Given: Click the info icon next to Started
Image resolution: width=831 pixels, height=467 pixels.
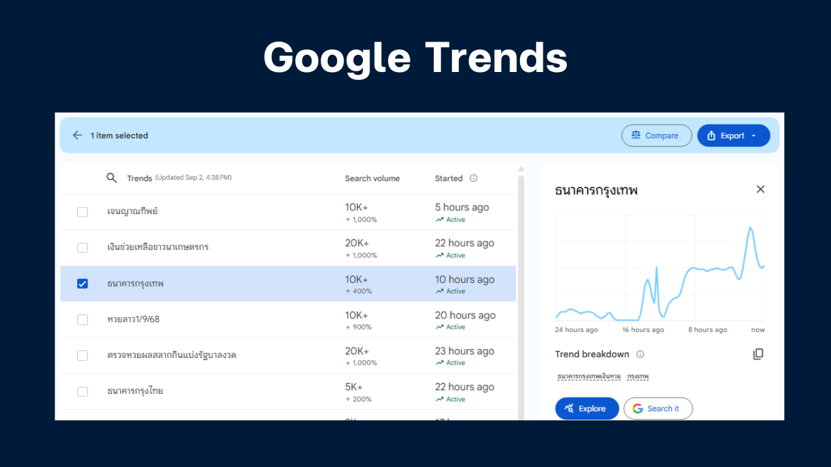Looking at the screenshot, I should [473, 178].
